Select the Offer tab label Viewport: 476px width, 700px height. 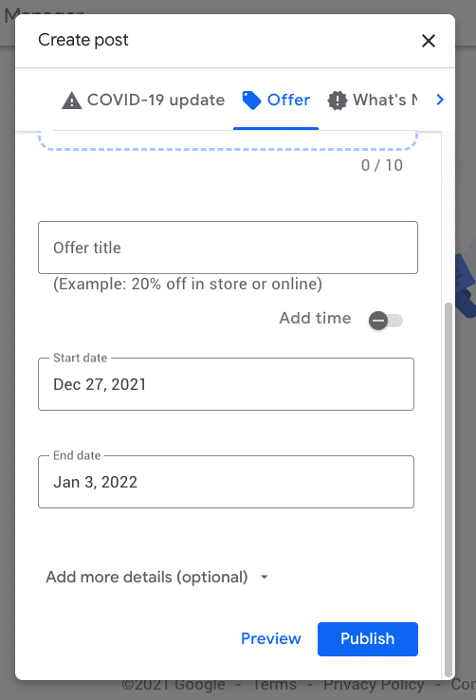288,100
